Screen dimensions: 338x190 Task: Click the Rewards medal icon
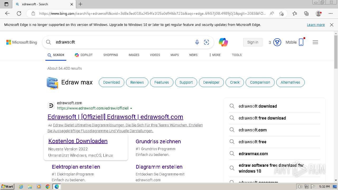(x=277, y=42)
